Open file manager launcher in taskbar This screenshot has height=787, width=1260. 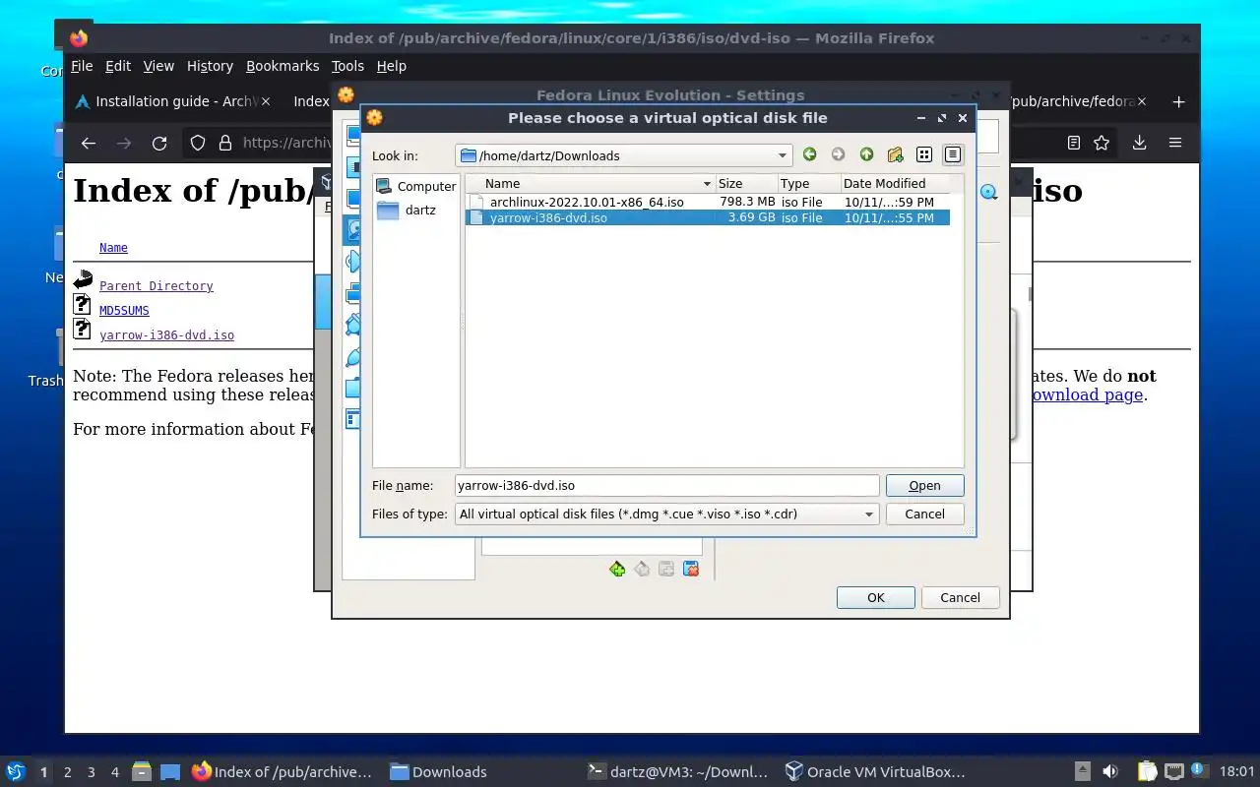142,772
